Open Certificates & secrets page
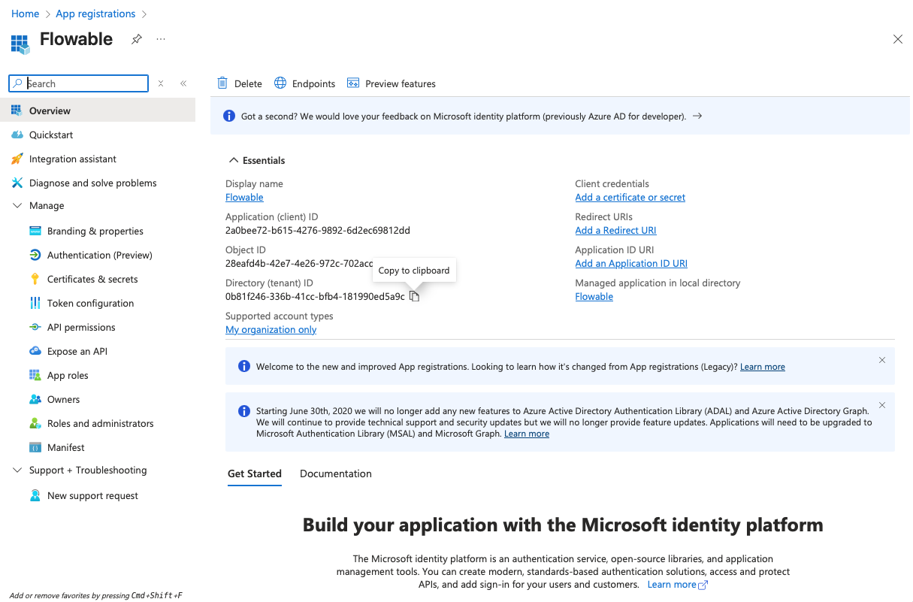 click(92, 279)
